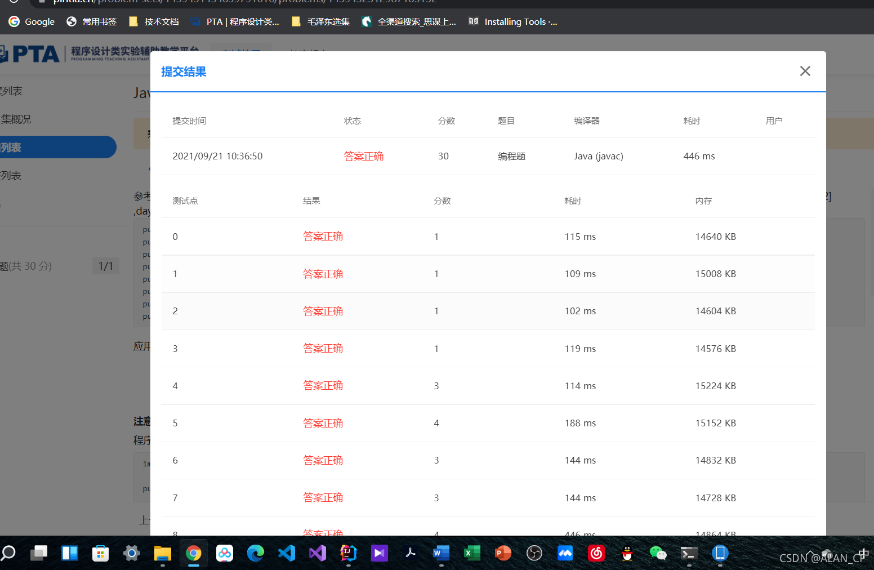Open PowerPoint from the taskbar
Image resolution: width=874 pixels, height=570 pixels.
[x=503, y=553]
